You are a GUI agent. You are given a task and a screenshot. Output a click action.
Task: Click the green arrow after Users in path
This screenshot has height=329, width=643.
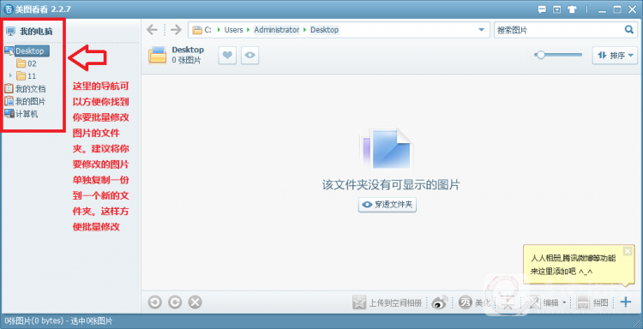pyautogui.click(x=249, y=30)
